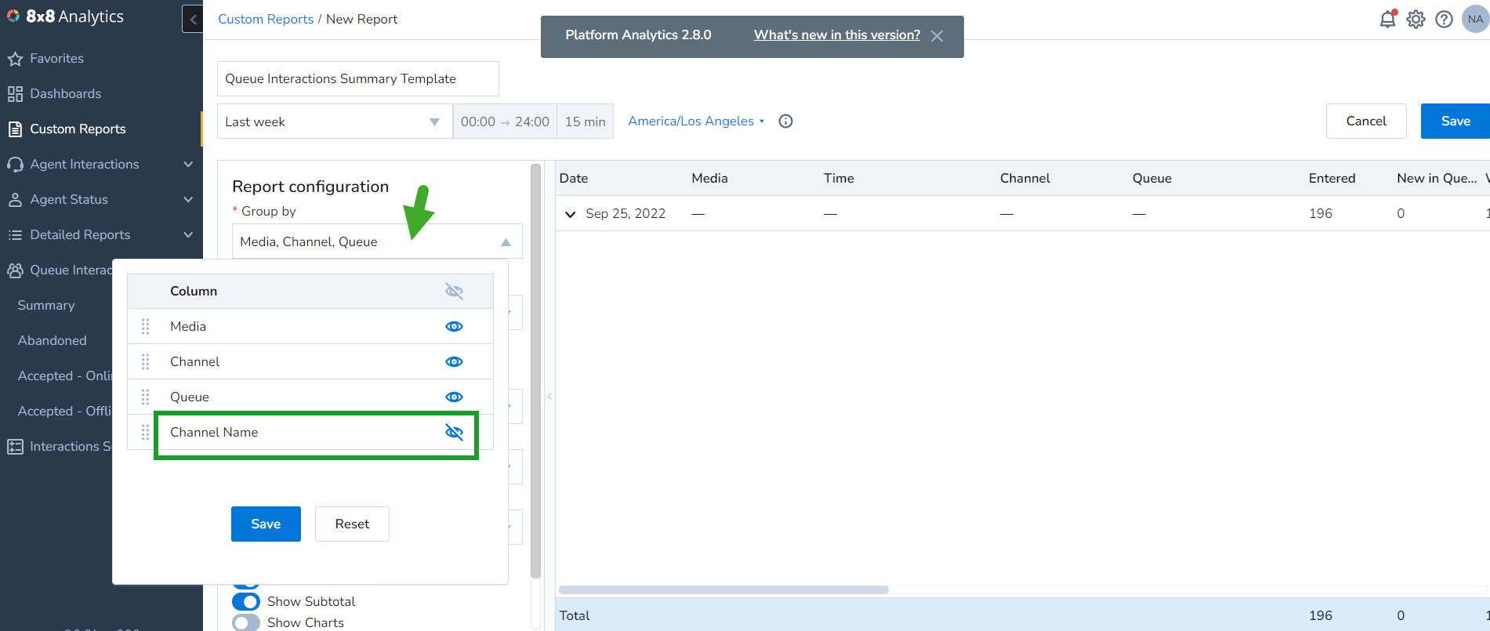1490x631 pixels.
Task: Close the Platform Analytics version banner
Action: (x=937, y=36)
